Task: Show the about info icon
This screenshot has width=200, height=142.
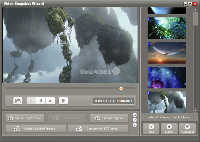Action: point(135,125)
